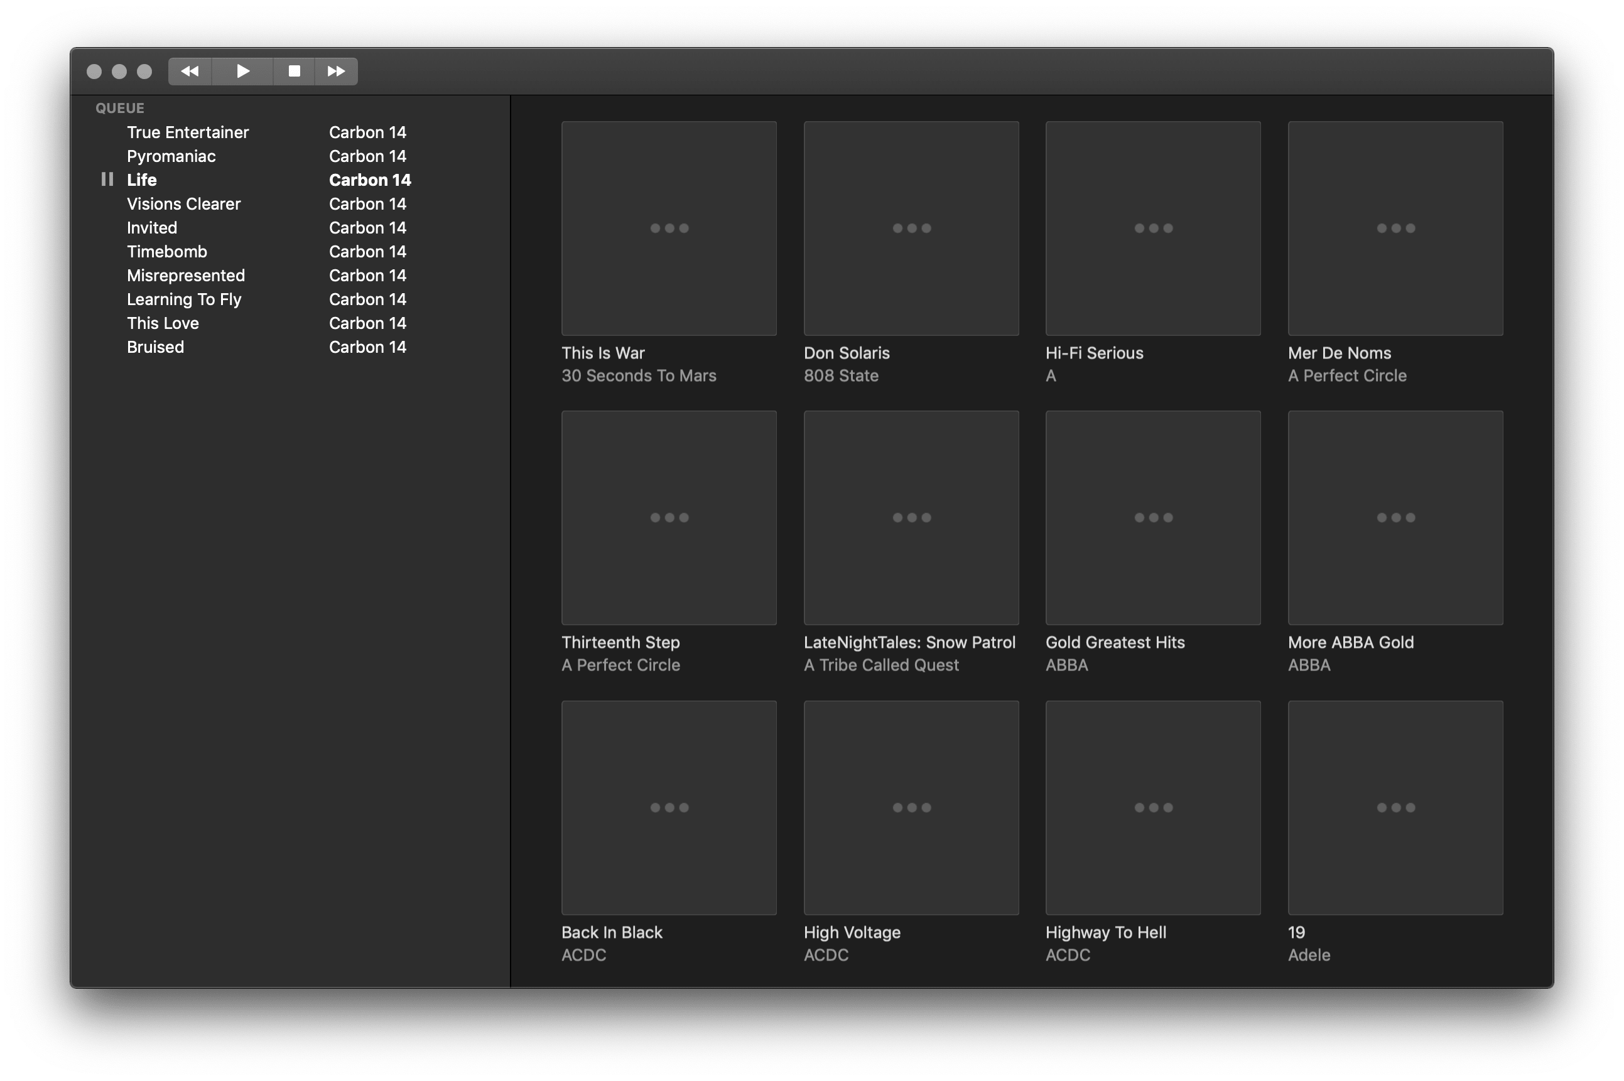Select Pyromaniac in the queue
The image size is (1624, 1081).
tap(170, 156)
